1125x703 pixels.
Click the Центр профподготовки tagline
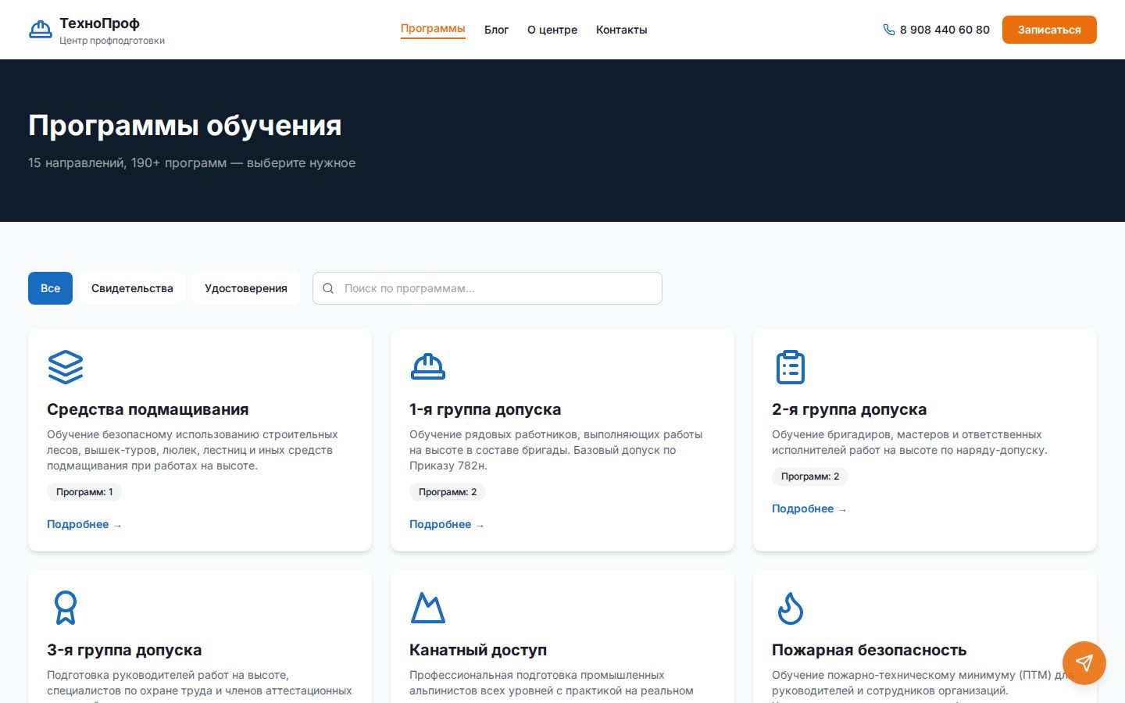pyautogui.click(x=112, y=41)
